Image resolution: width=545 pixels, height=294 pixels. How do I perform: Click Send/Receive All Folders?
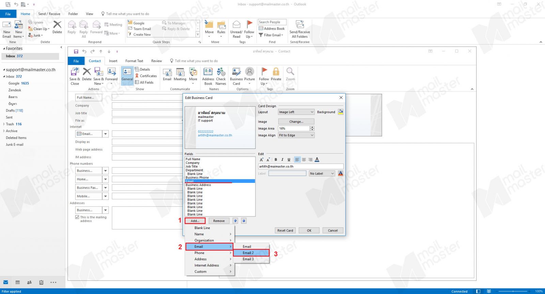pos(300,30)
